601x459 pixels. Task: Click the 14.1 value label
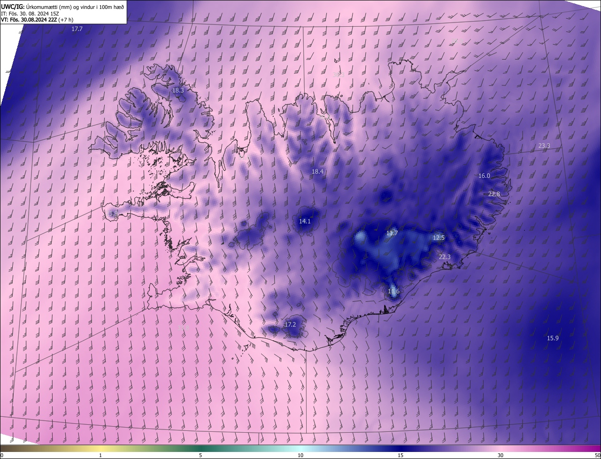point(305,221)
